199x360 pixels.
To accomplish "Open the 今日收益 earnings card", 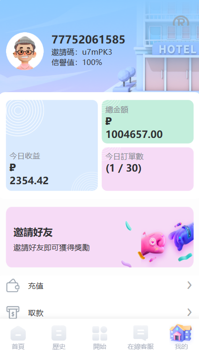I will click(x=52, y=145).
